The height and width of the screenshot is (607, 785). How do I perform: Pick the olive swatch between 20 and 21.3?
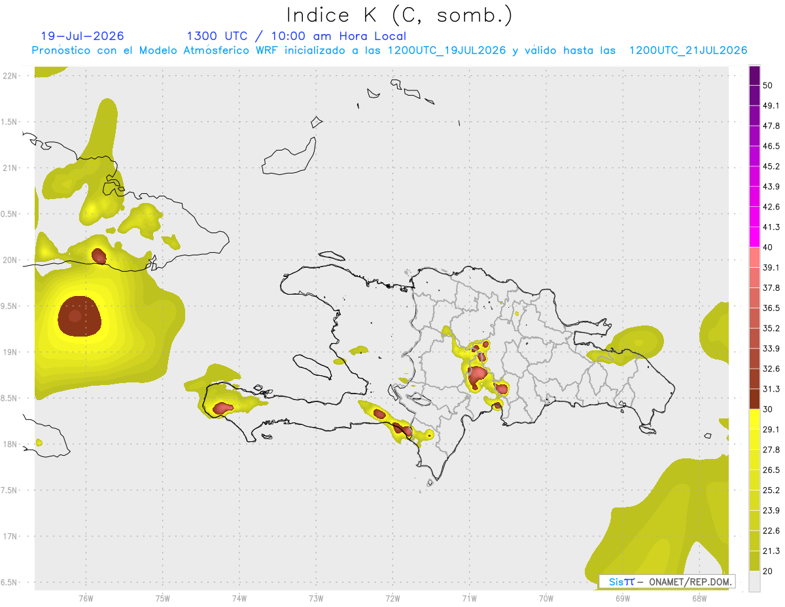(x=754, y=561)
